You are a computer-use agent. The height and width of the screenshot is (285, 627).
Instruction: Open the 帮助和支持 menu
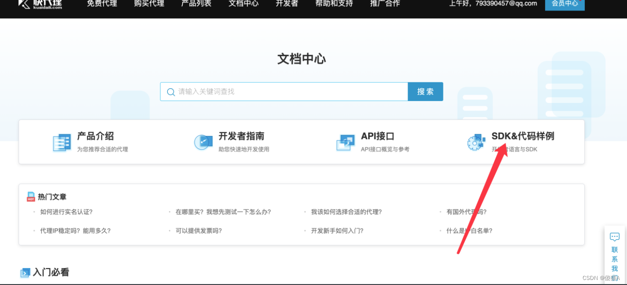(334, 3)
